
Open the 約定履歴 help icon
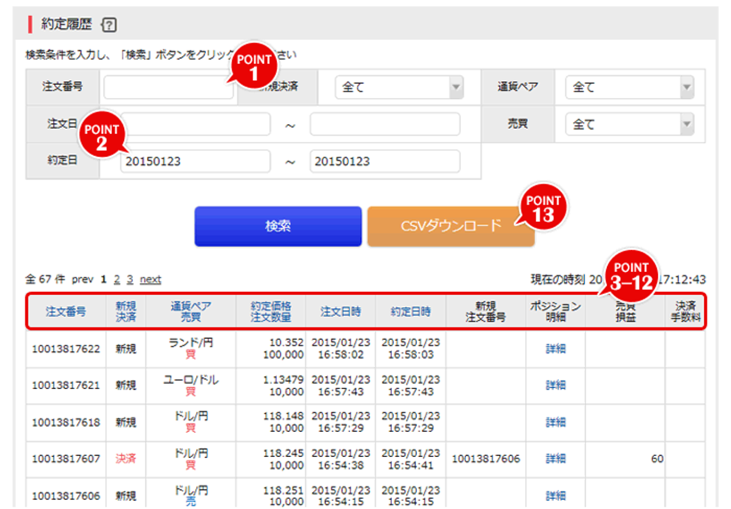[x=108, y=24]
